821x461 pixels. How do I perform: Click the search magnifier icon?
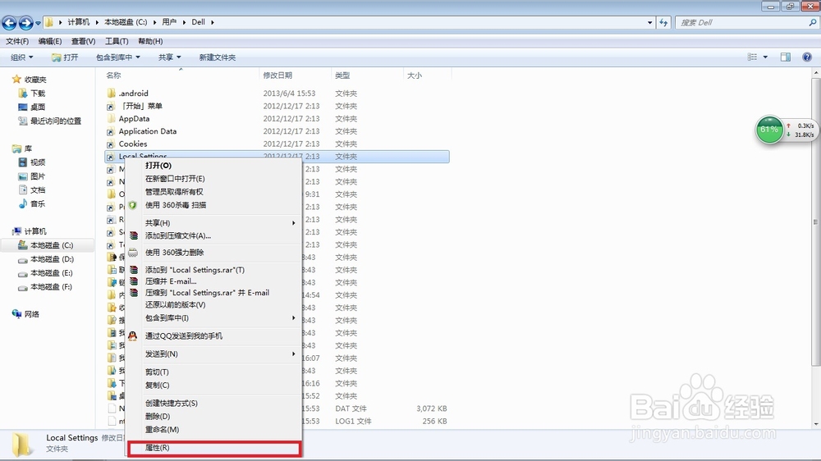(813, 22)
